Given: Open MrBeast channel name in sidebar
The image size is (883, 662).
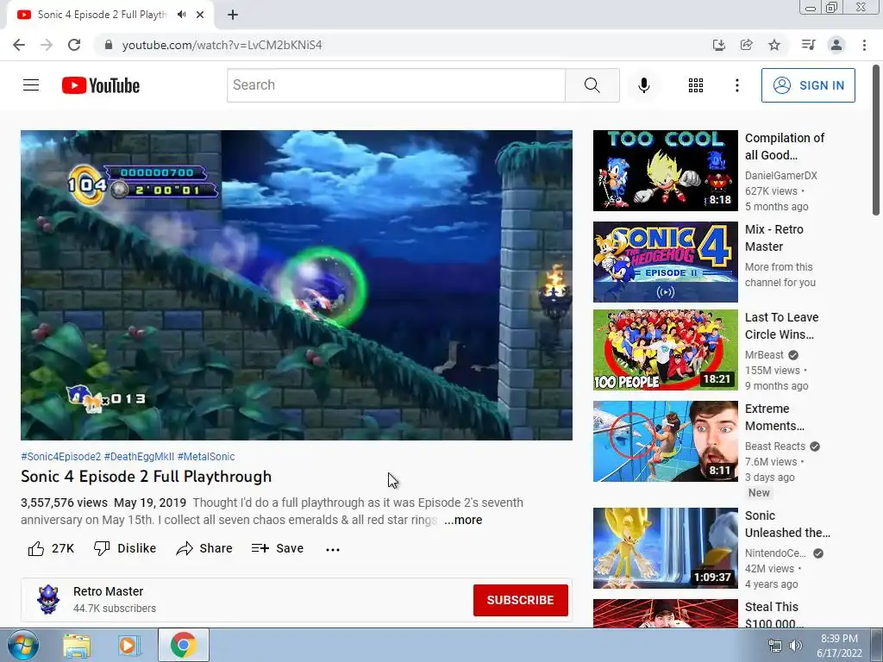Looking at the screenshot, I should click(764, 354).
